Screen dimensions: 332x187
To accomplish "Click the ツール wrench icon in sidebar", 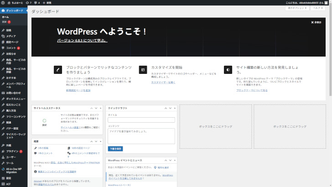I will click(3, 163).
